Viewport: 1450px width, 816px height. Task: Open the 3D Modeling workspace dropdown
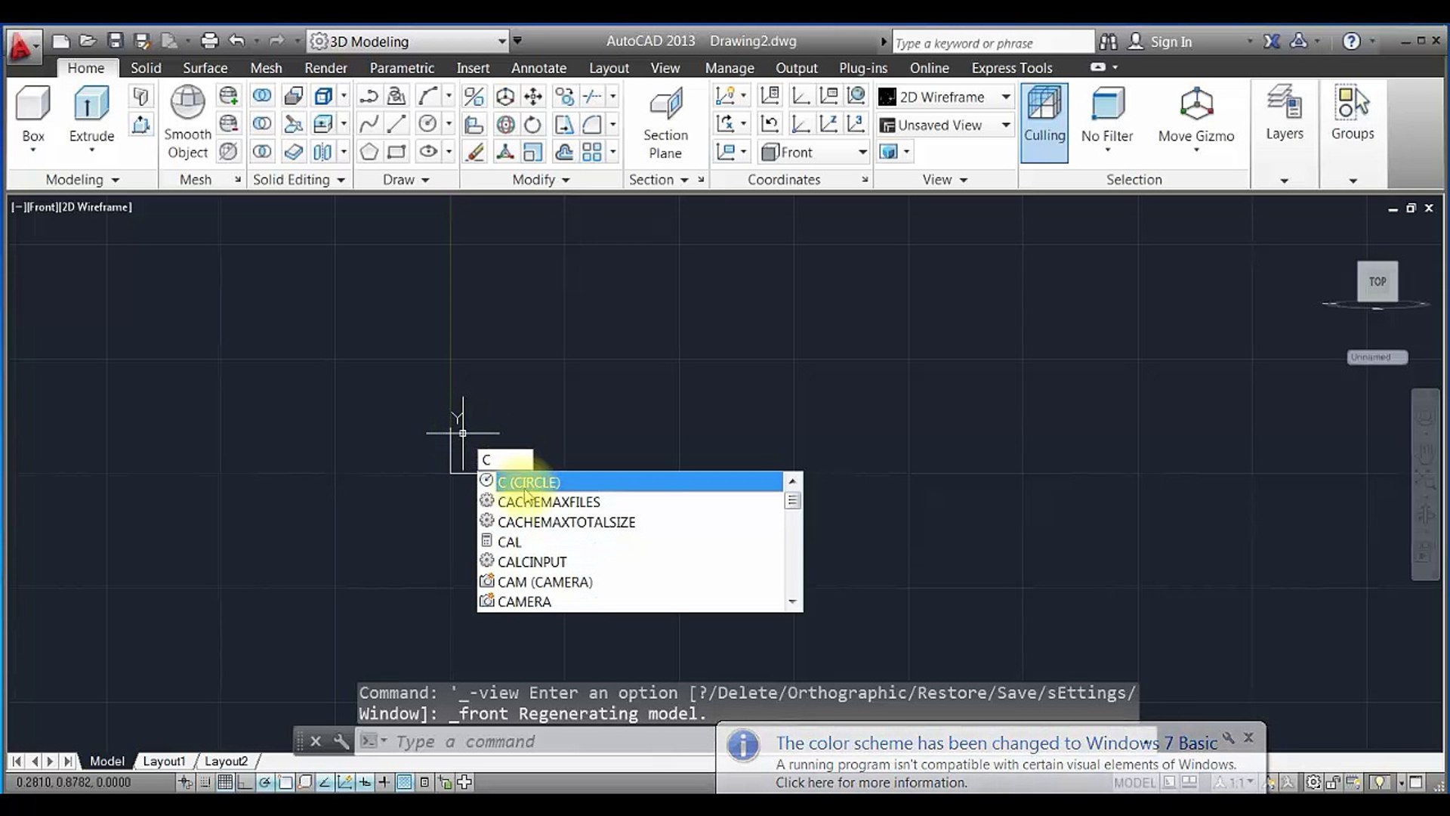point(501,42)
